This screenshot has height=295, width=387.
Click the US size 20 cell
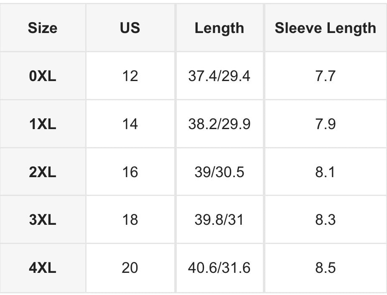point(130,267)
